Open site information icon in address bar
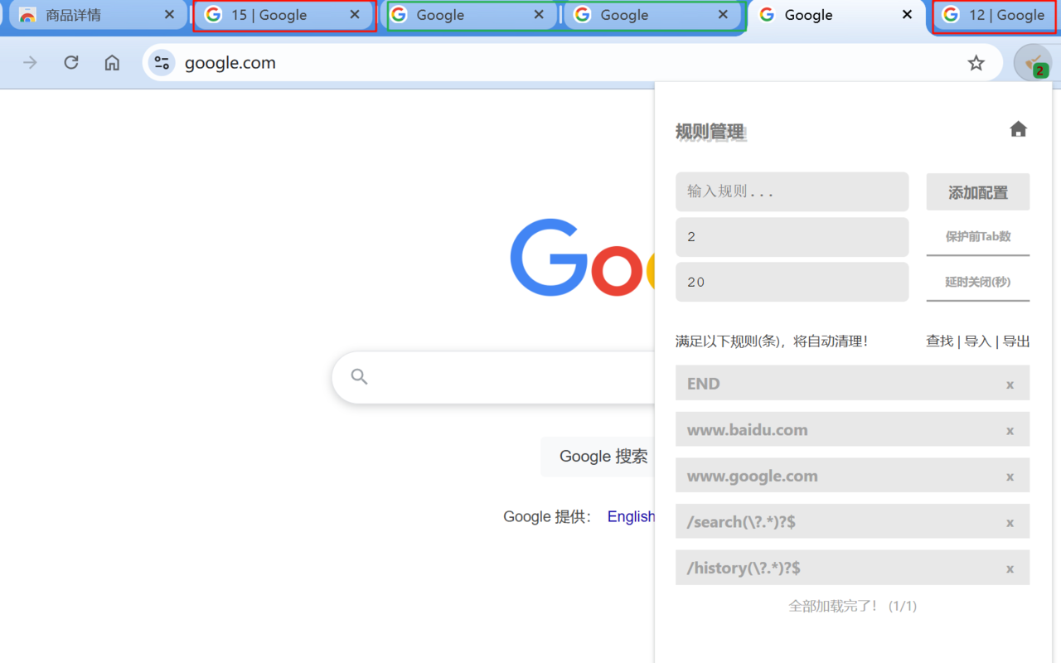The image size is (1061, 663). 162,63
